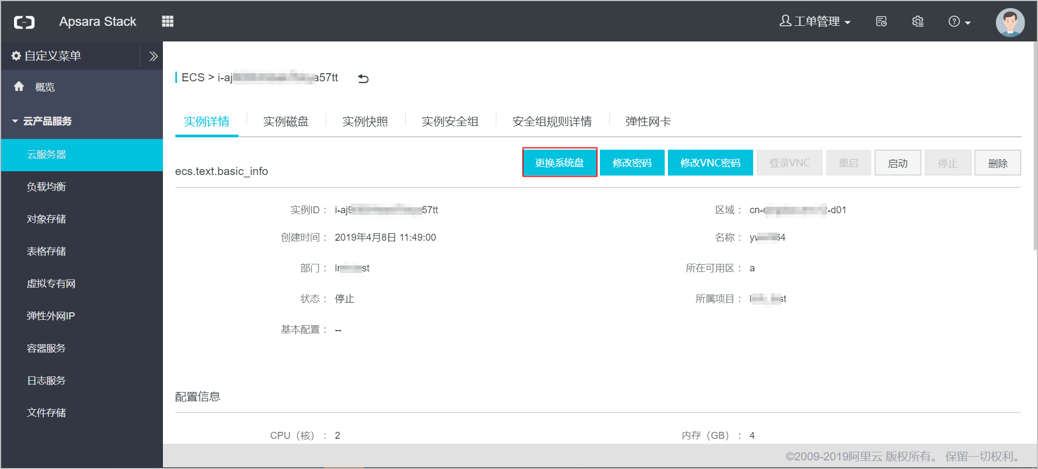Click the user avatar picture

pyautogui.click(x=1010, y=22)
